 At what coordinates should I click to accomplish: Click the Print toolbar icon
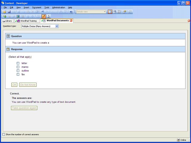(x=14, y=12)
